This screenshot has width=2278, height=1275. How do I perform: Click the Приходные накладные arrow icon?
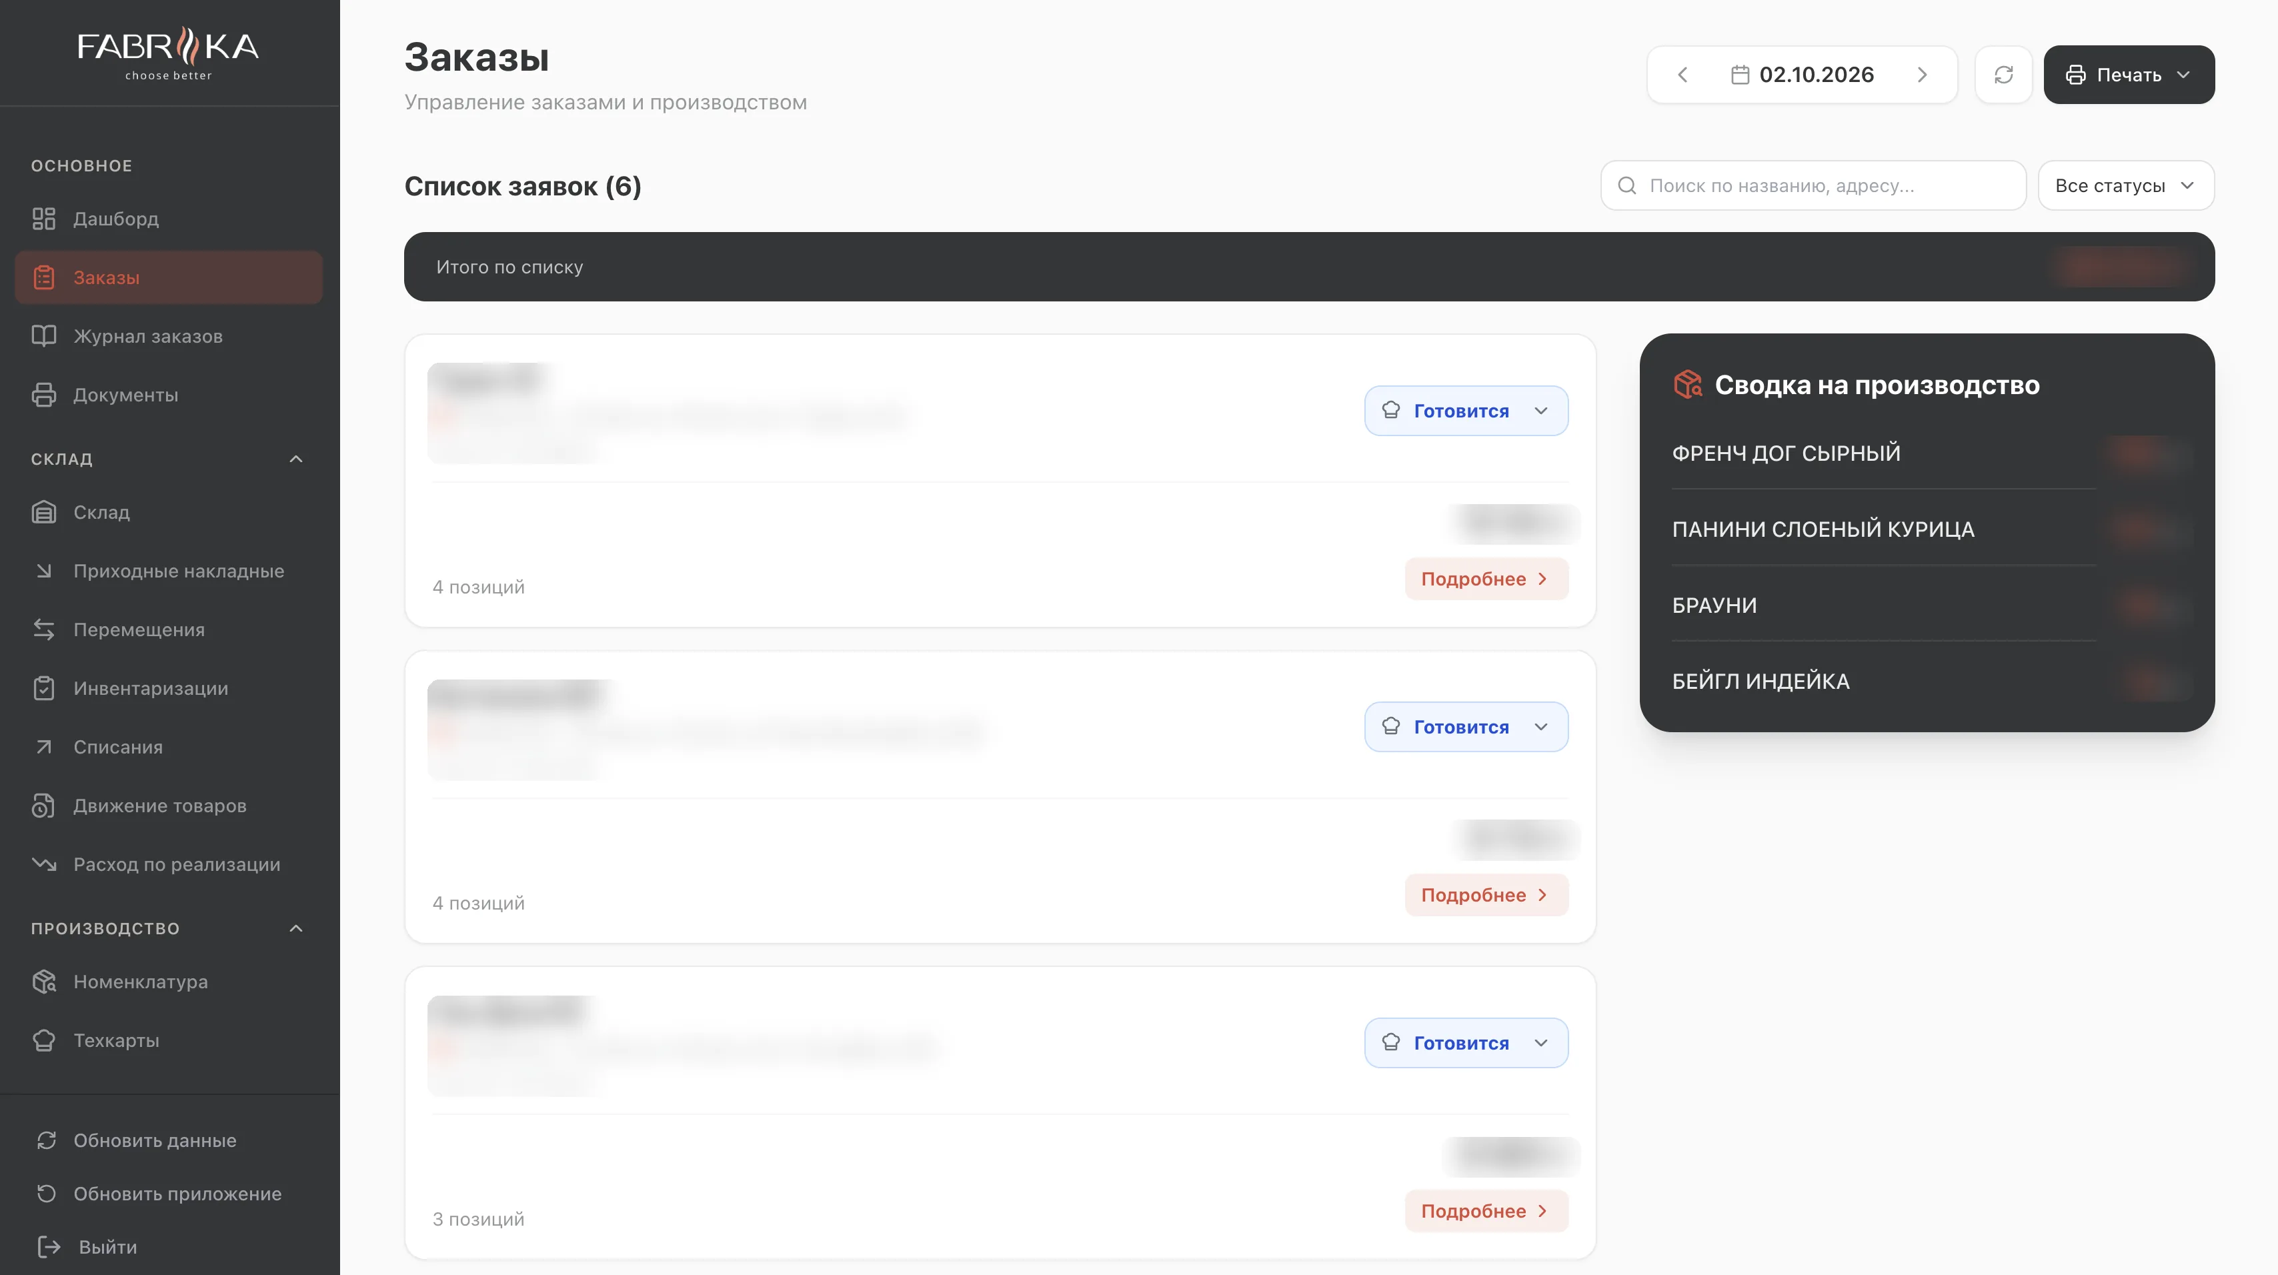click(x=43, y=571)
